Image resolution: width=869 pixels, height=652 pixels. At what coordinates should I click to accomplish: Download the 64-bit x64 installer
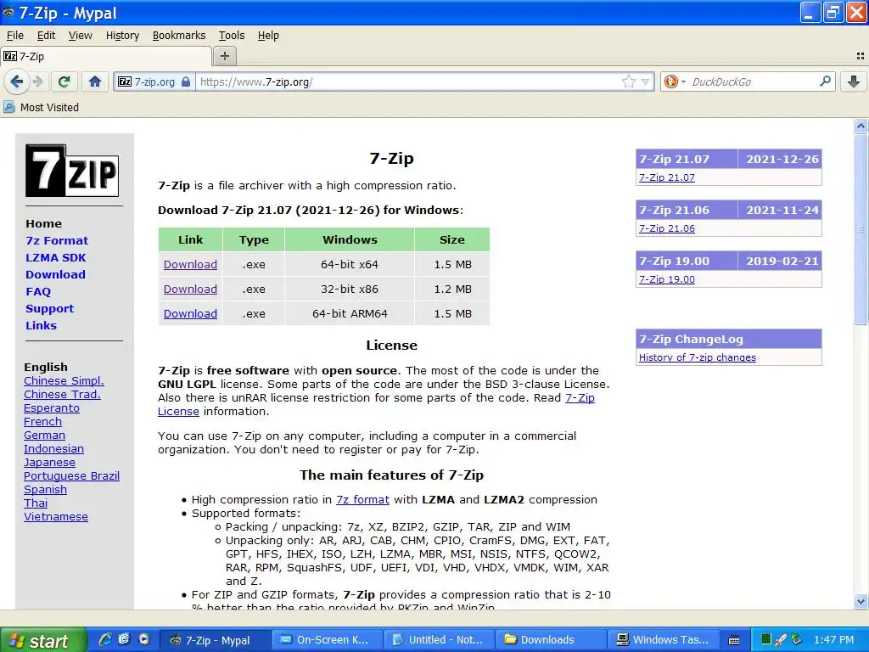coord(190,265)
